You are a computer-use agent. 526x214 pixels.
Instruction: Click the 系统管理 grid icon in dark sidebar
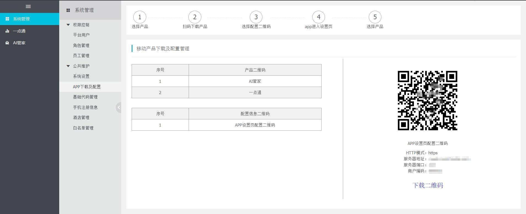click(x=7, y=19)
